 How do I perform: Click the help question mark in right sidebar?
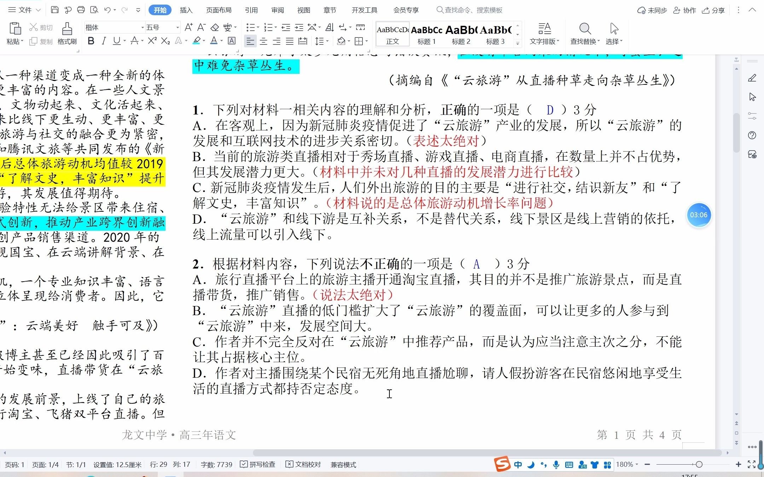tap(752, 135)
